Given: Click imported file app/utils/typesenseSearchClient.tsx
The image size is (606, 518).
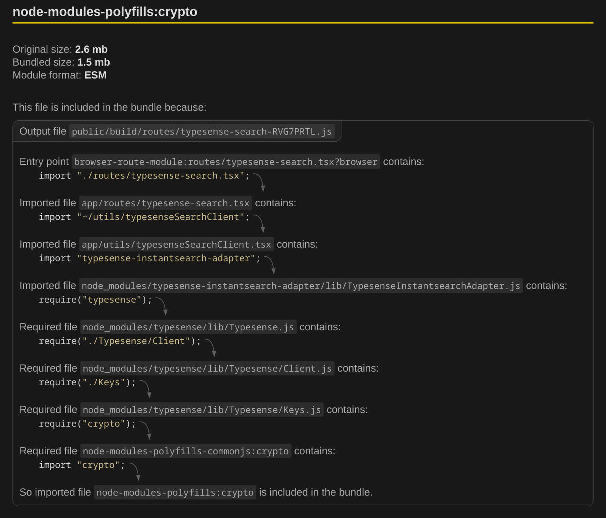Looking at the screenshot, I should (177, 244).
